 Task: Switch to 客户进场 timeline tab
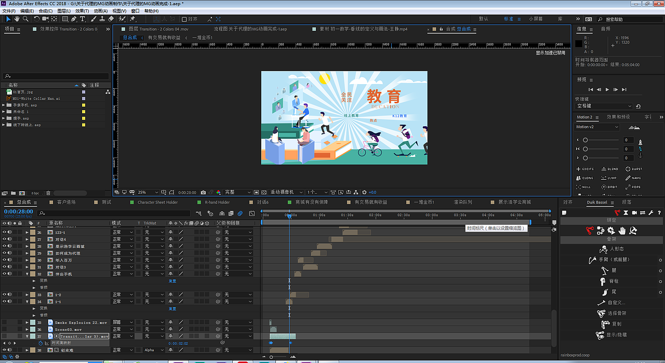pos(66,202)
